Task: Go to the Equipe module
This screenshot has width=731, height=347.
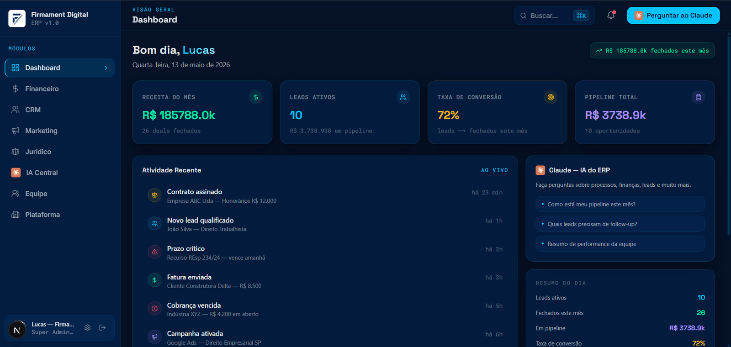Action: pos(59,194)
